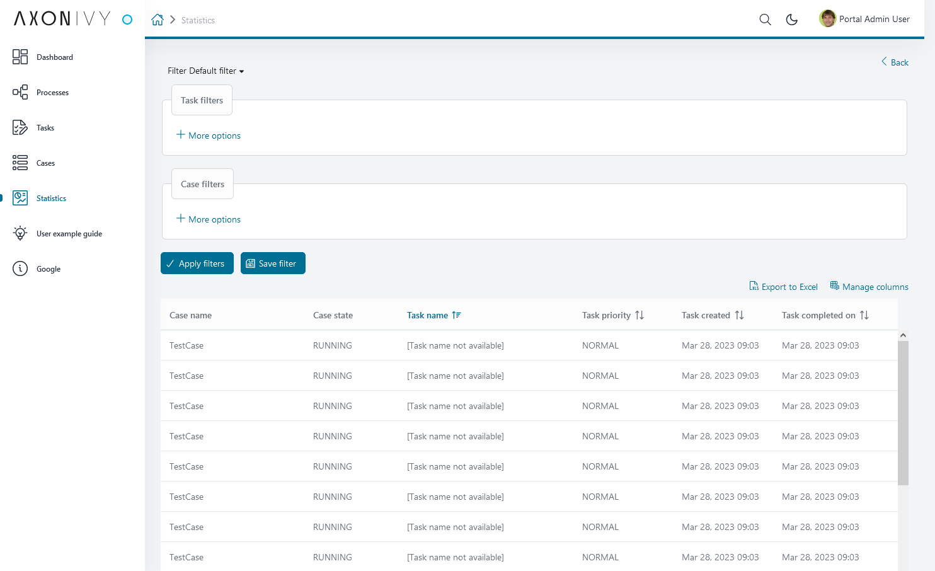Select Dashboard menu label
Image resolution: width=935 pixels, height=571 pixels.
tap(55, 57)
